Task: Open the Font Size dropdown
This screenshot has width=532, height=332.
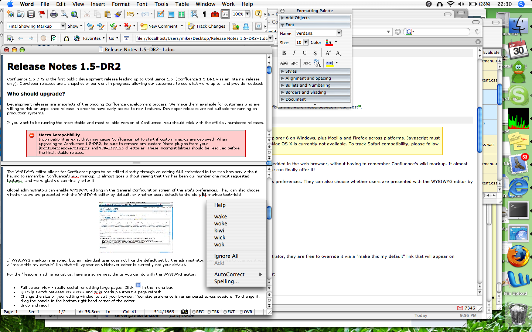Action: tap(306, 42)
